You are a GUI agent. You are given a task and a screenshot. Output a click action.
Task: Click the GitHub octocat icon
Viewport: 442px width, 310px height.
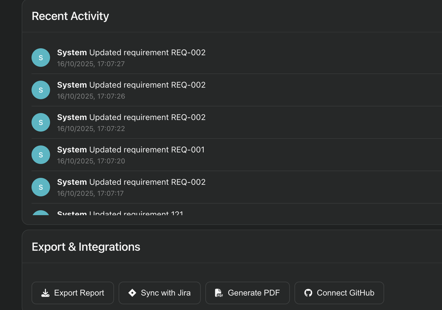pyautogui.click(x=308, y=293)
